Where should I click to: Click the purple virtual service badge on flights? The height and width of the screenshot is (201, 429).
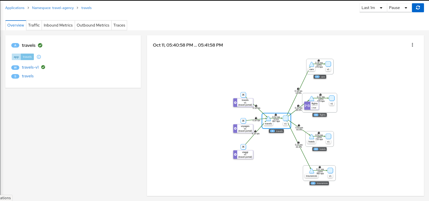coord(307,106)
